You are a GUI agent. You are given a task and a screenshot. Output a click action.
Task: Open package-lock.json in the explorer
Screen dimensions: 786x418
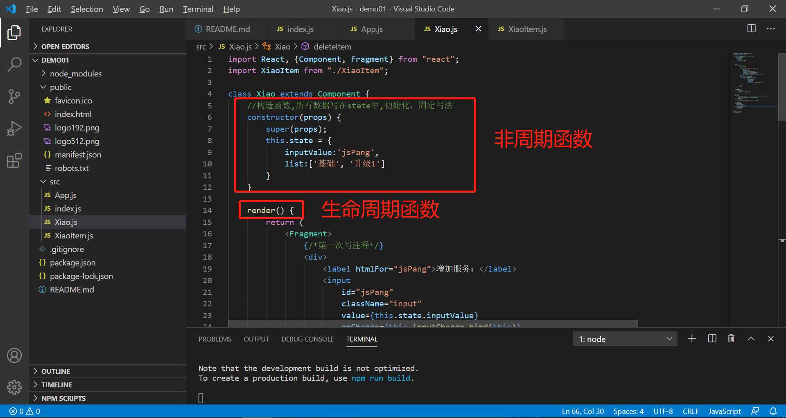click(x=108, y=276)
